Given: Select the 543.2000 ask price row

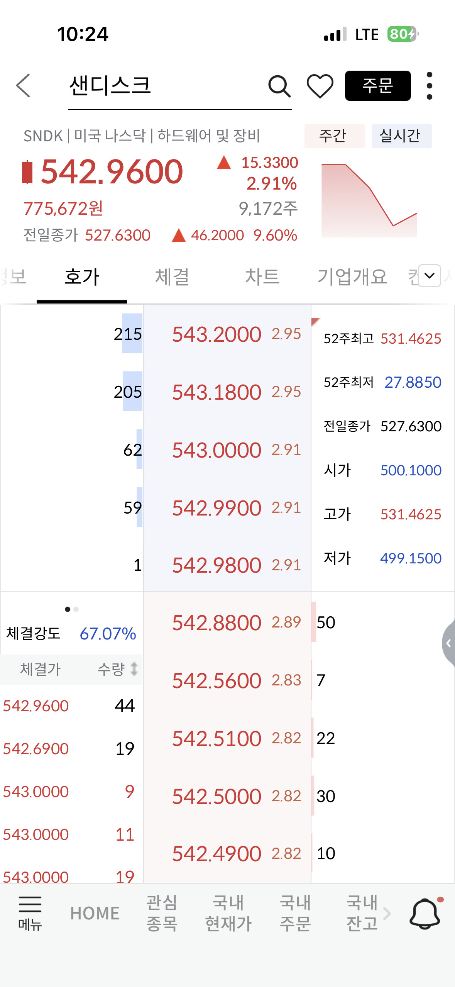Looking at the screenshot, I should (227, 334).
